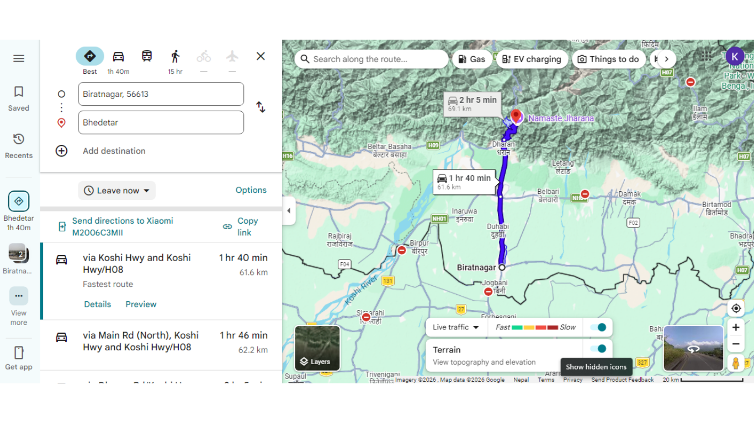Click the Search along the route field
This screenshot has width=754, height=423.
click(x=371, y=59)
